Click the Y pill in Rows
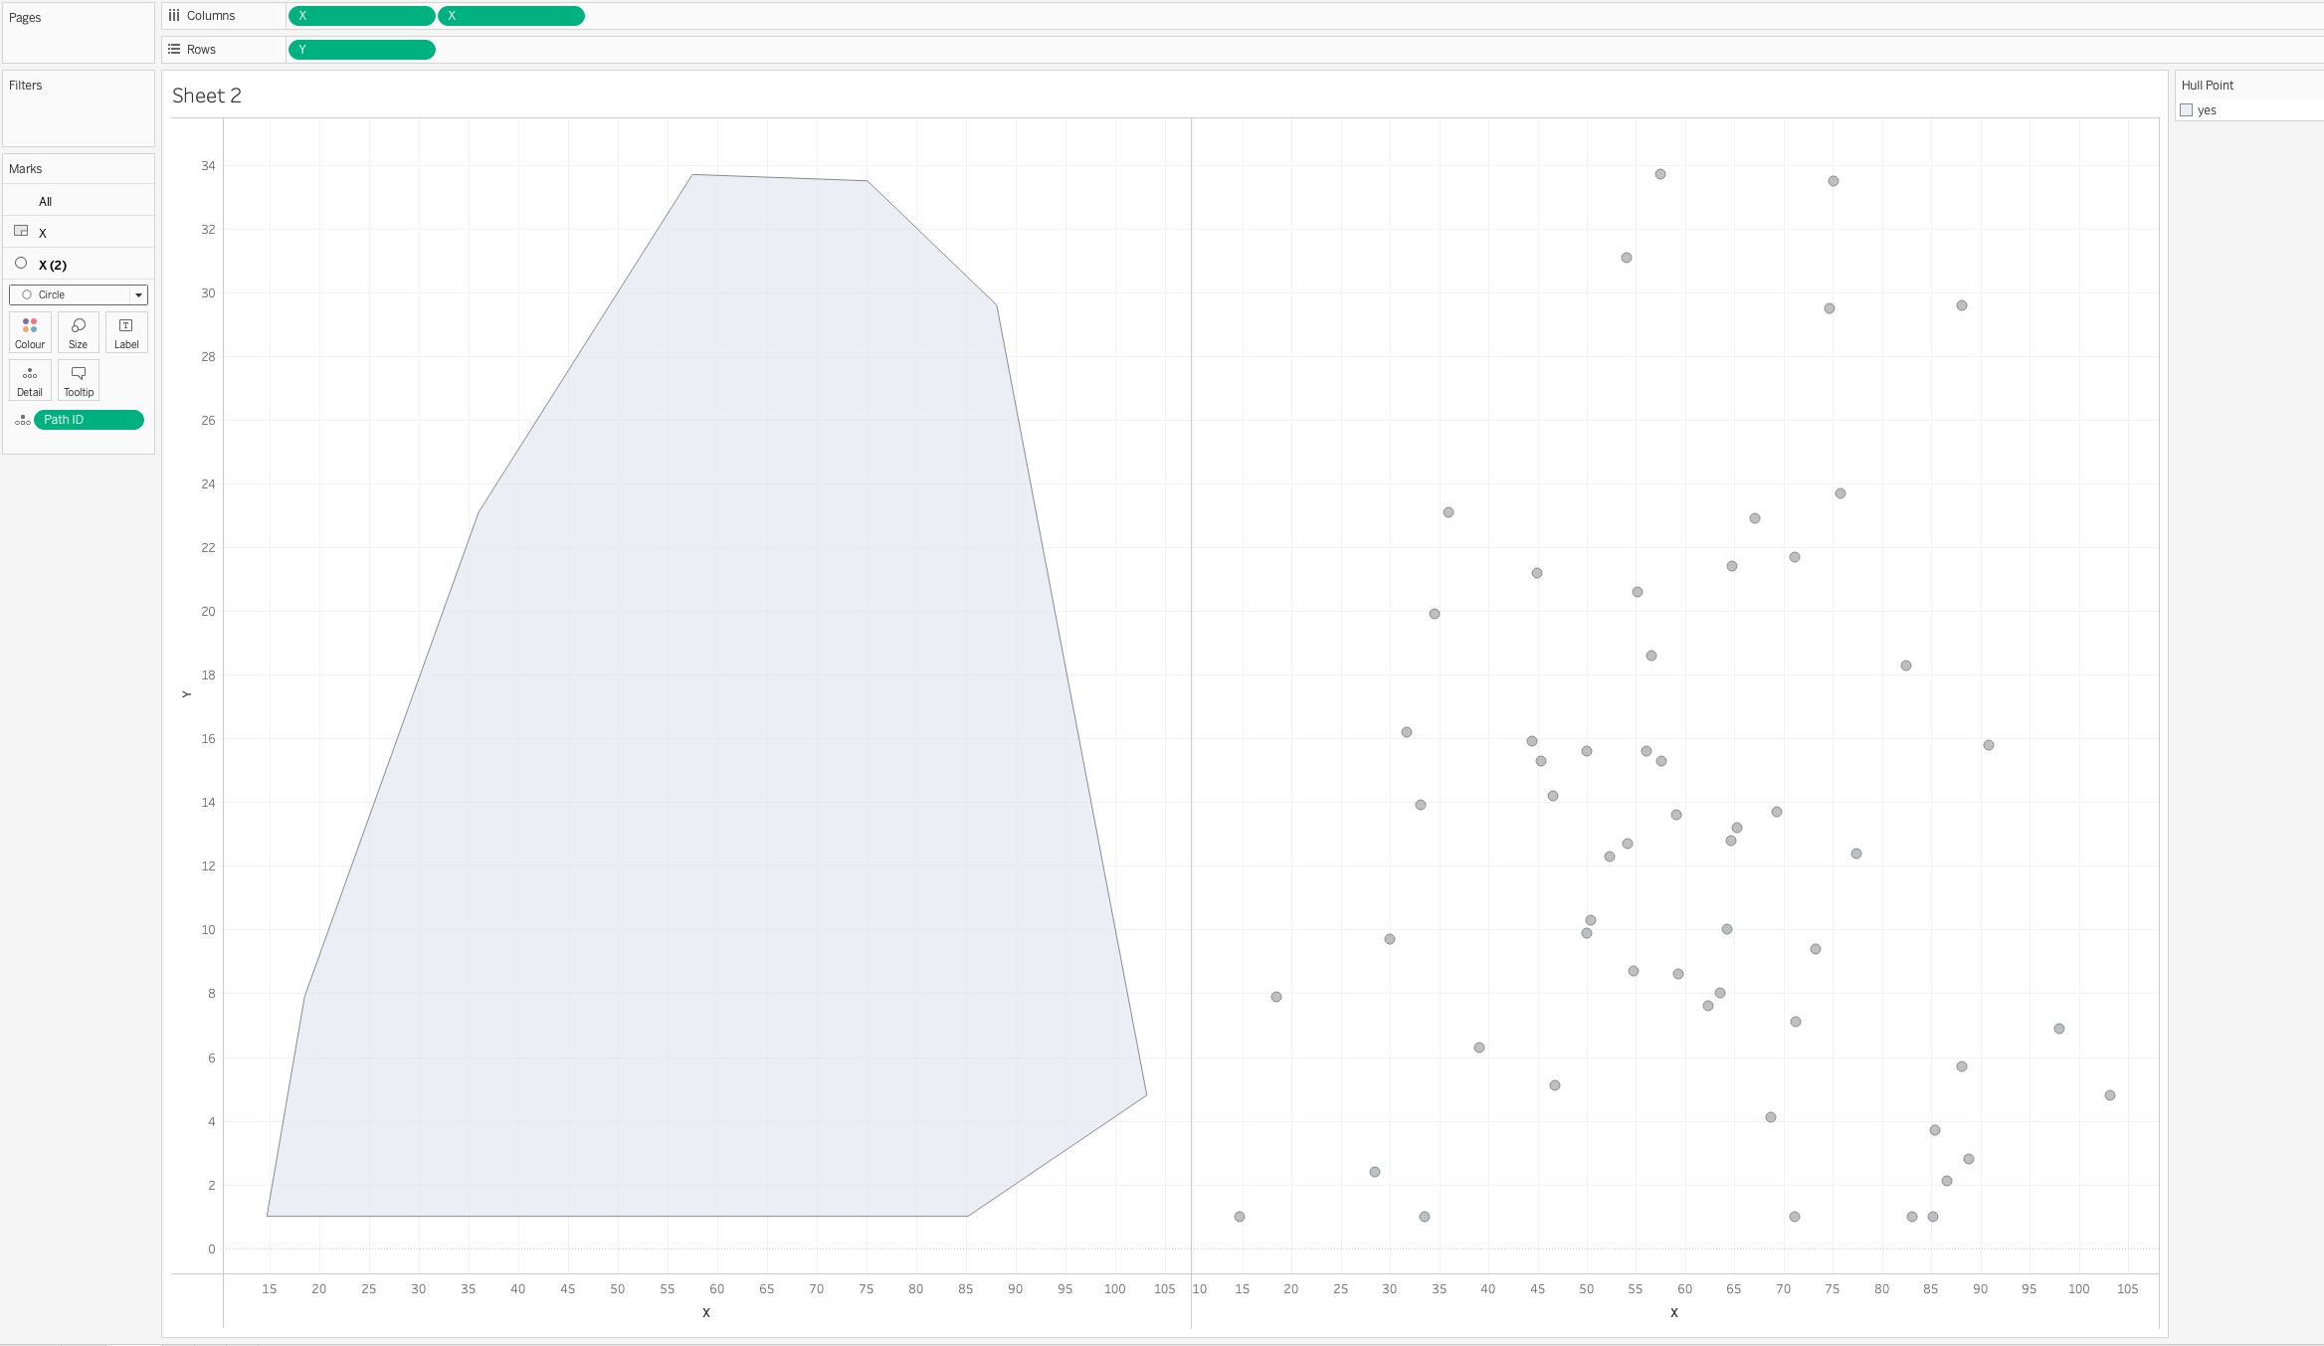This screenshot has height=1346, width=2324. click(x=361, y=50)
